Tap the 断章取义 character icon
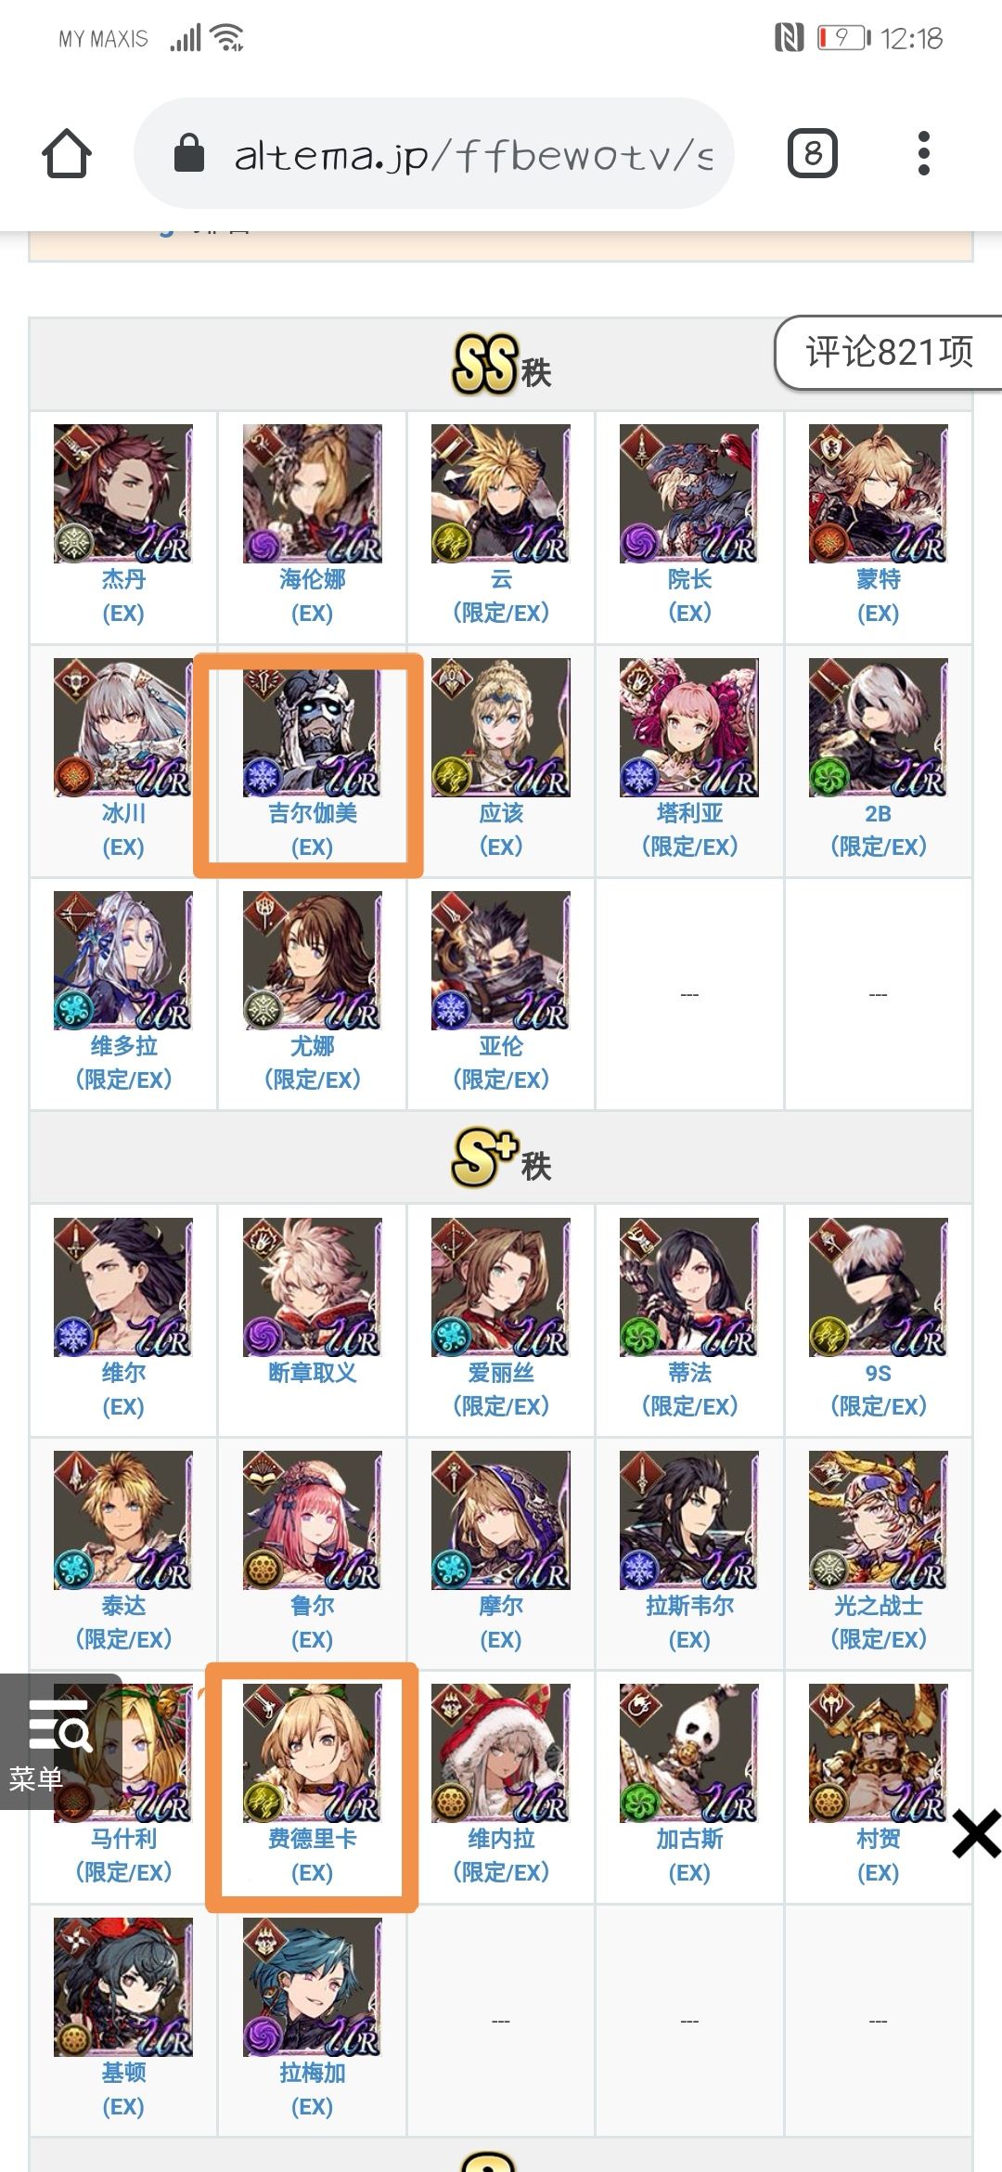The height and width of the screenshot is (2172, 1002). click(x=312, y=1287)
